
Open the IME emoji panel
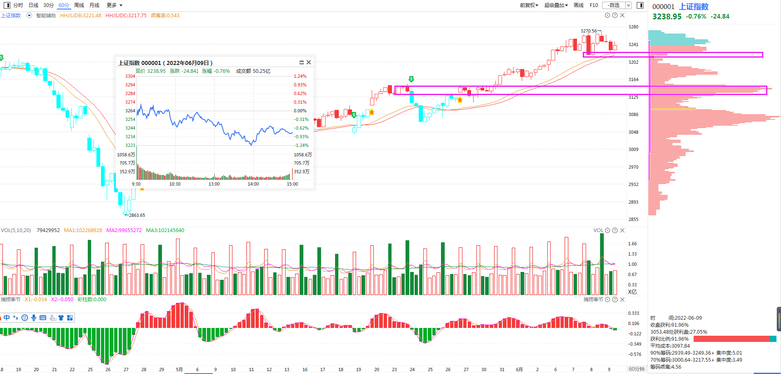tap(25, 318)
